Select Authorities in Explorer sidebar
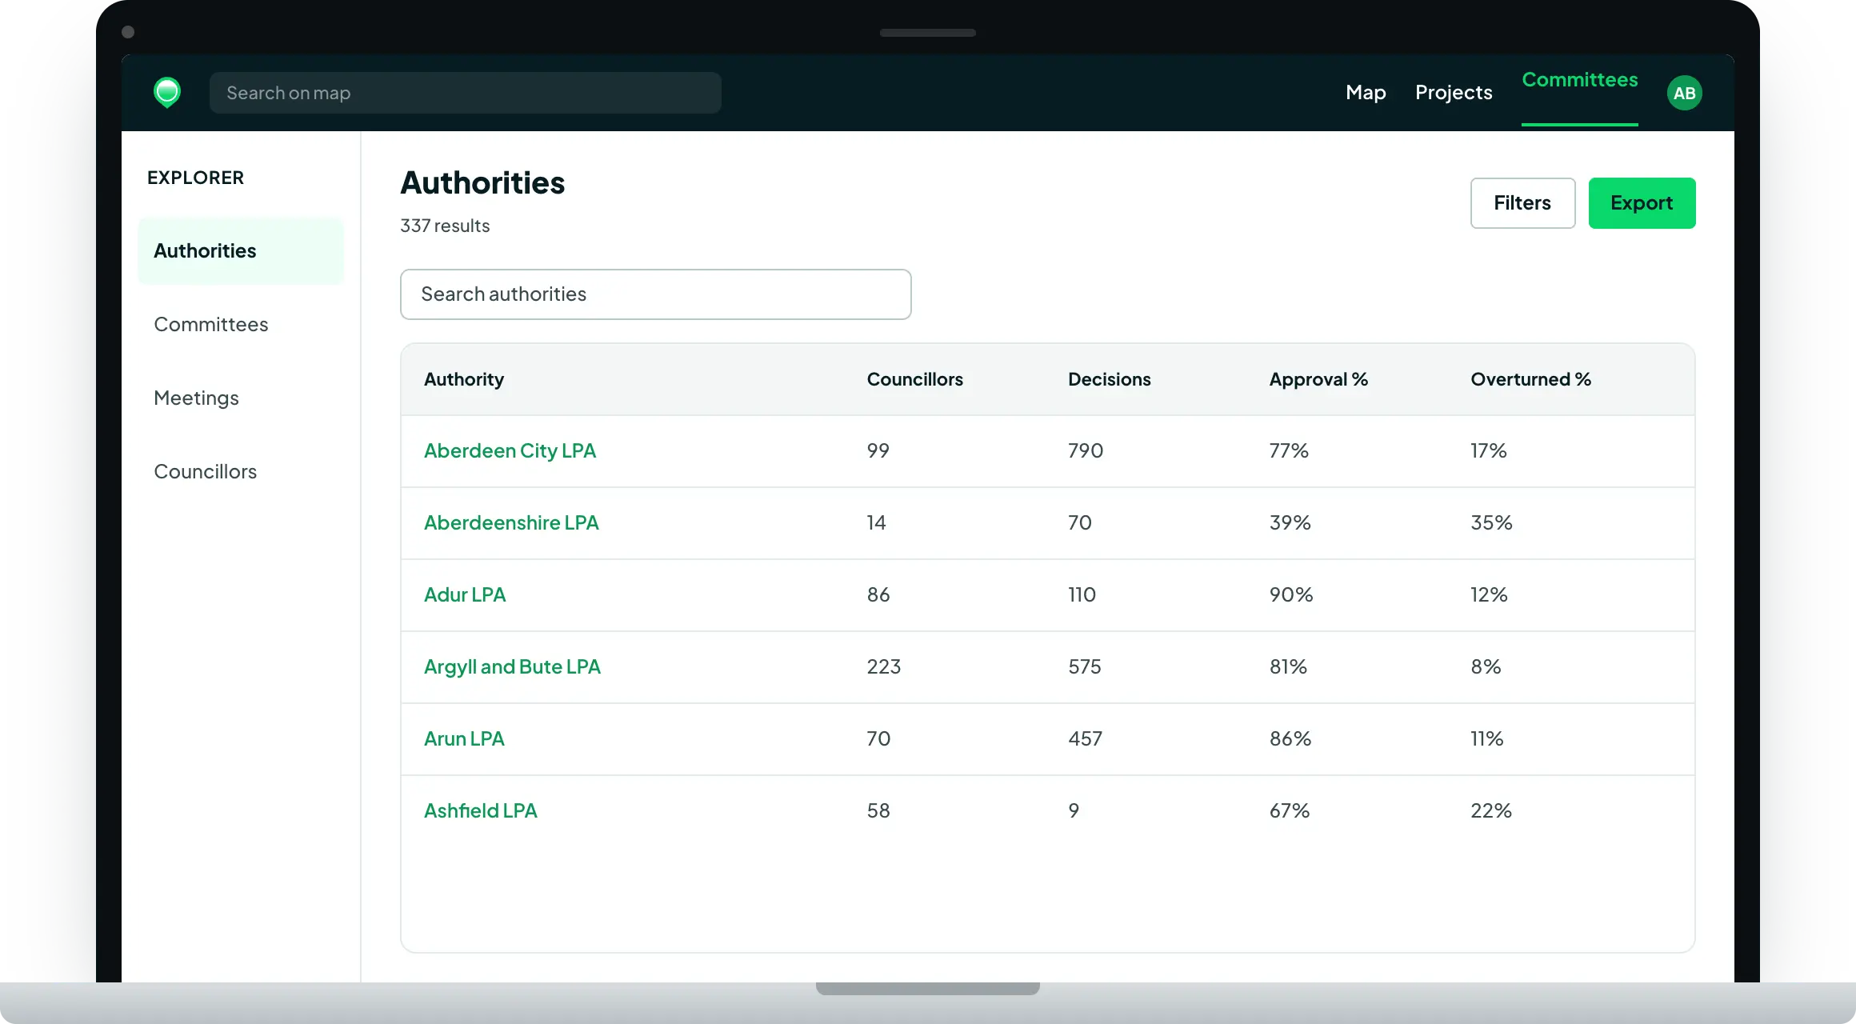Viewport: 1856px width, 1024px height. coord(240,251)
